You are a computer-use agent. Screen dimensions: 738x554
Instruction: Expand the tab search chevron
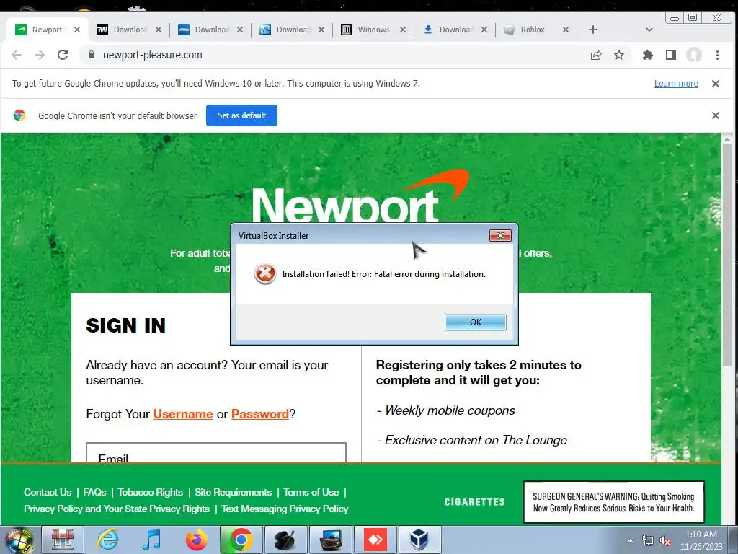(x=649, y=30)
